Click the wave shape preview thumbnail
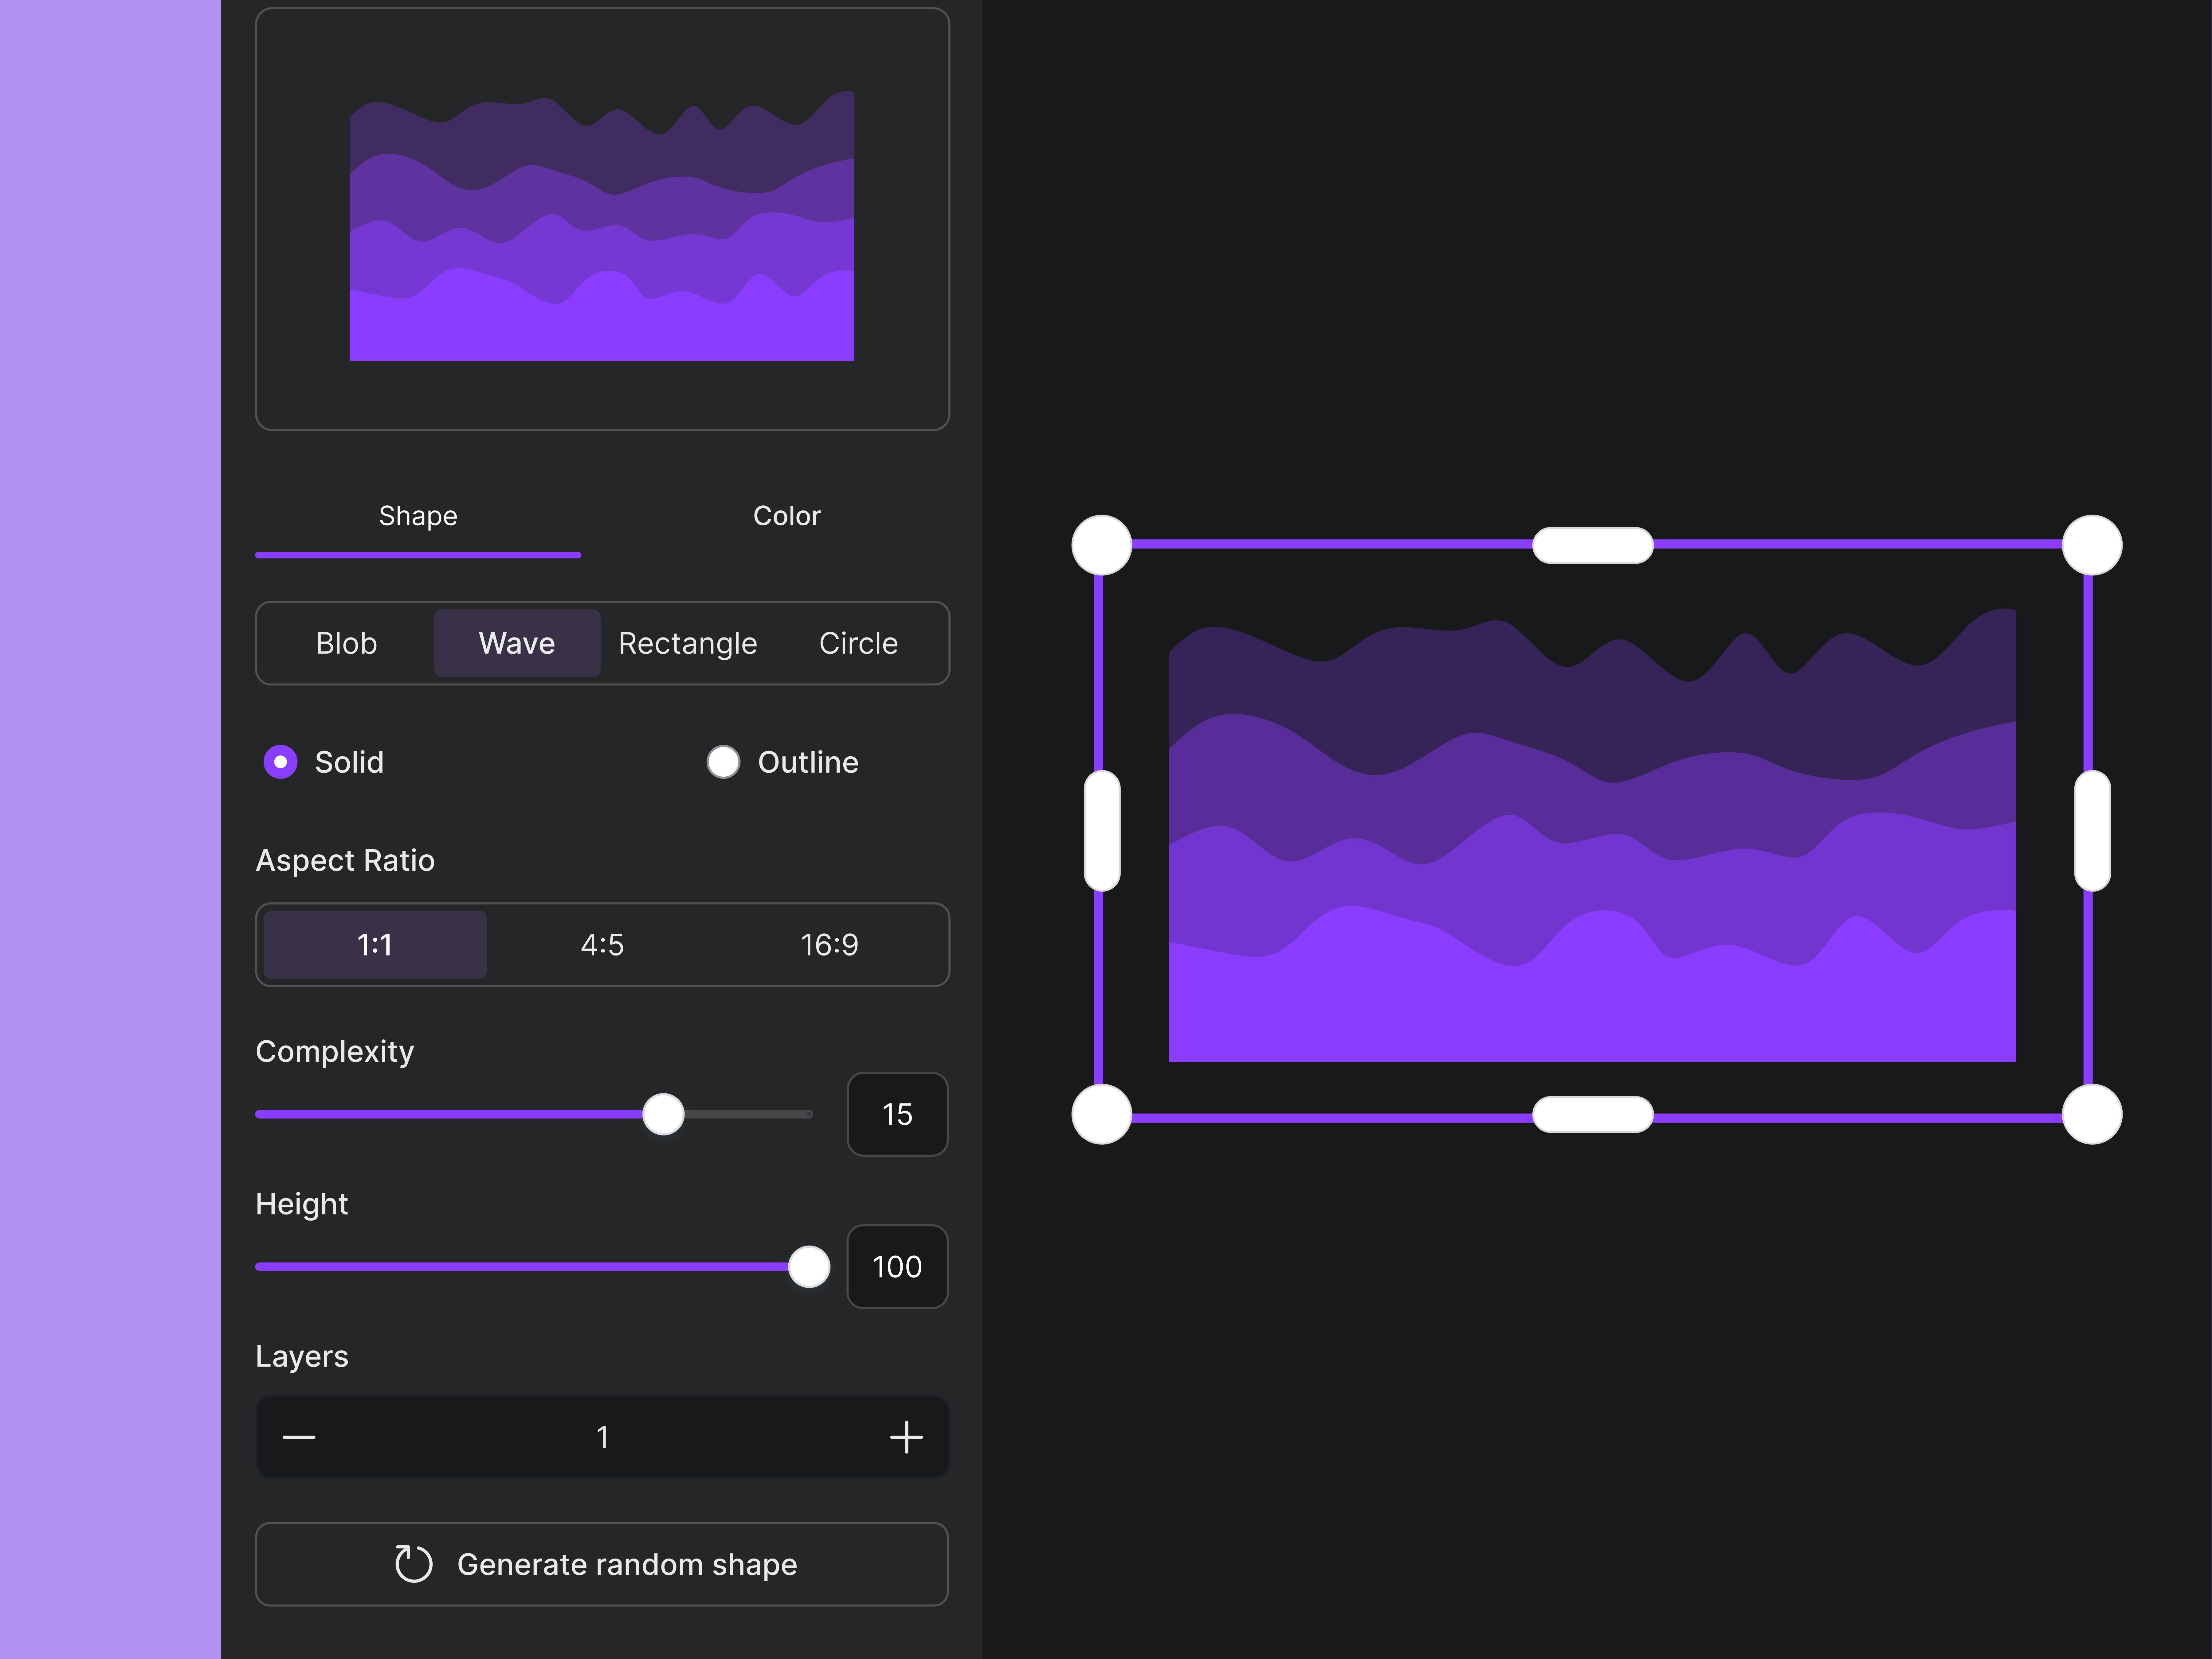This screenshot has height=1659, width=2212. click(x=601, y=226)
